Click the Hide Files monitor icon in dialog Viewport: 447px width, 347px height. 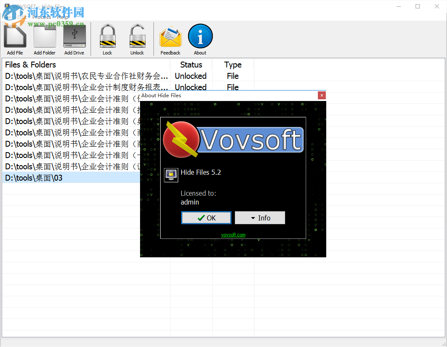[x=171, y=175]
